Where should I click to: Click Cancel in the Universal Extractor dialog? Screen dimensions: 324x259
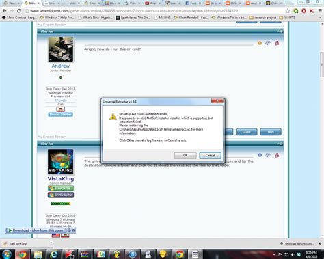[x=210, y=155]
